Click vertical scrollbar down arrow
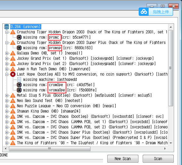The width and height of the screenshot is (182, 165). (x=171, y=143)
